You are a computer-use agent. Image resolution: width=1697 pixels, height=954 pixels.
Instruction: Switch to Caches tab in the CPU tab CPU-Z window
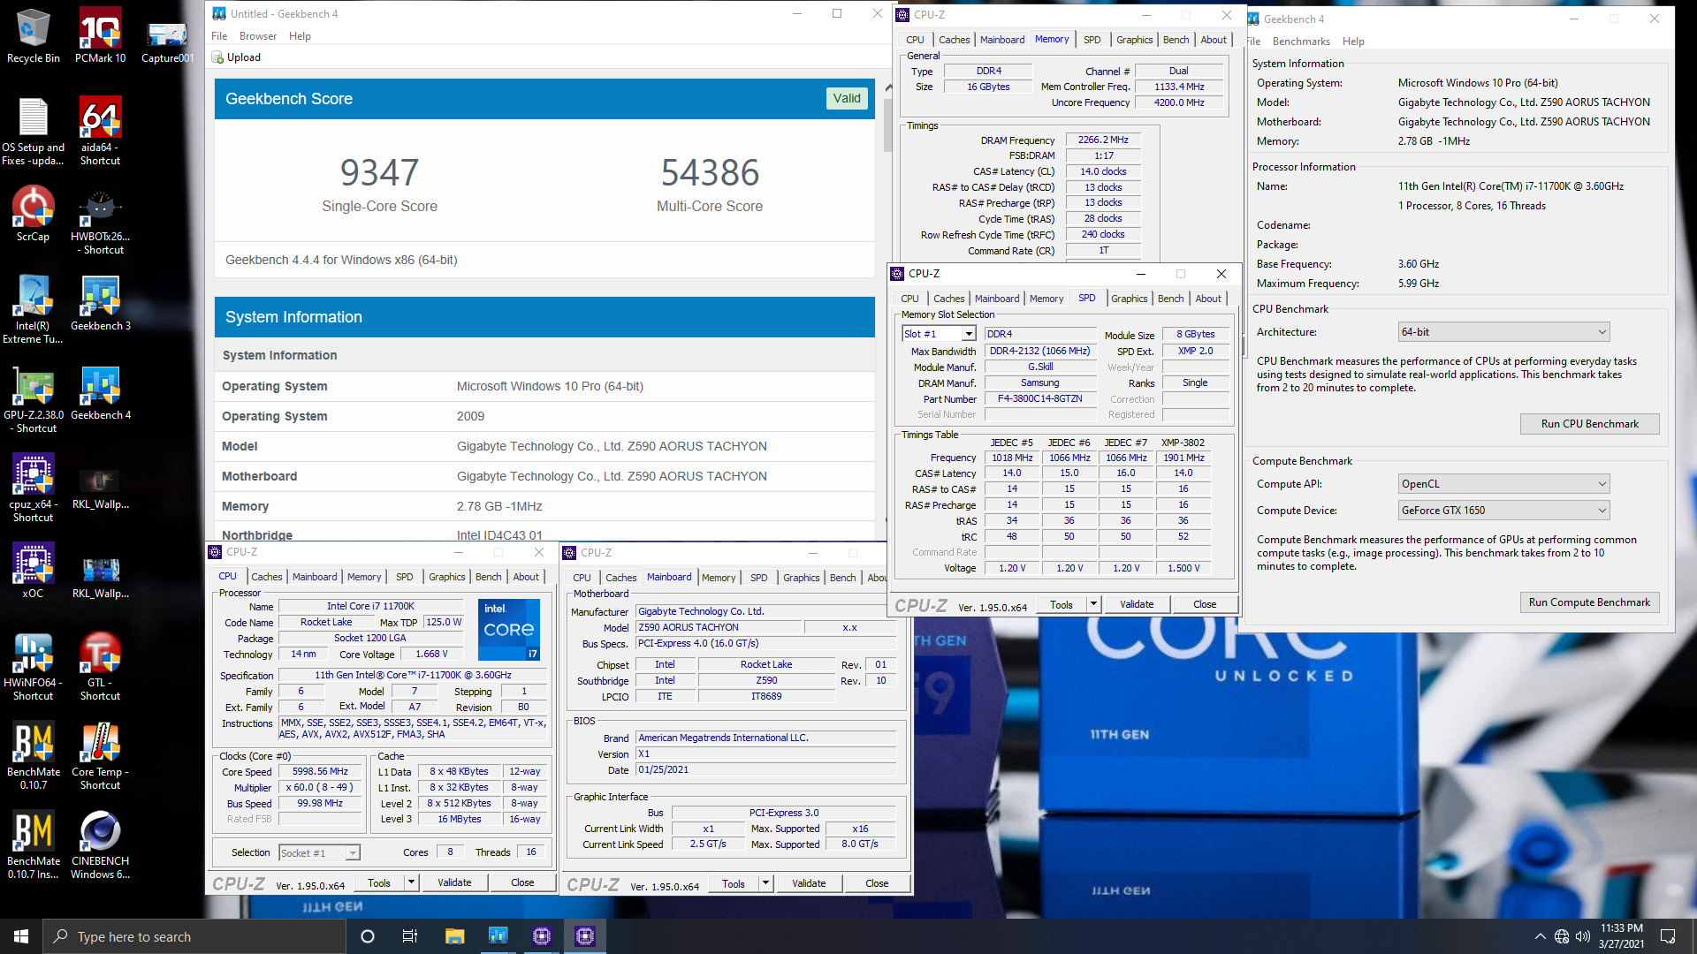266,577
